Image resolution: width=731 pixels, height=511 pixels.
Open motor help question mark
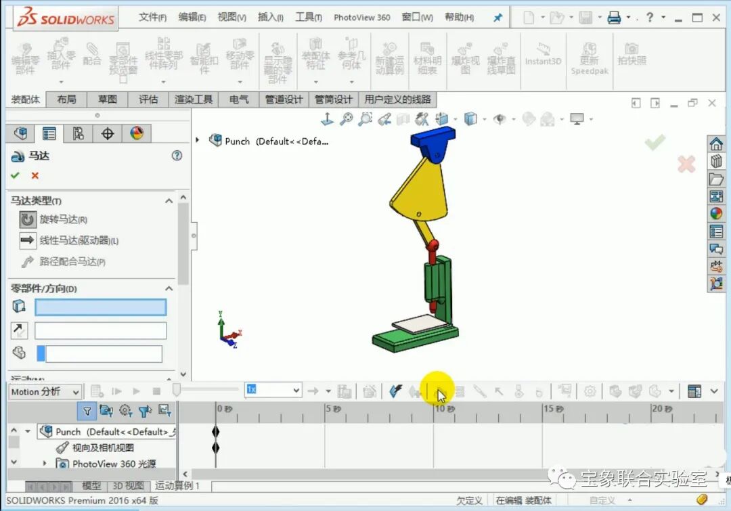coord(177,155)
